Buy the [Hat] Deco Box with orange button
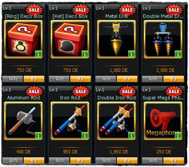 [x=80, y=79]
